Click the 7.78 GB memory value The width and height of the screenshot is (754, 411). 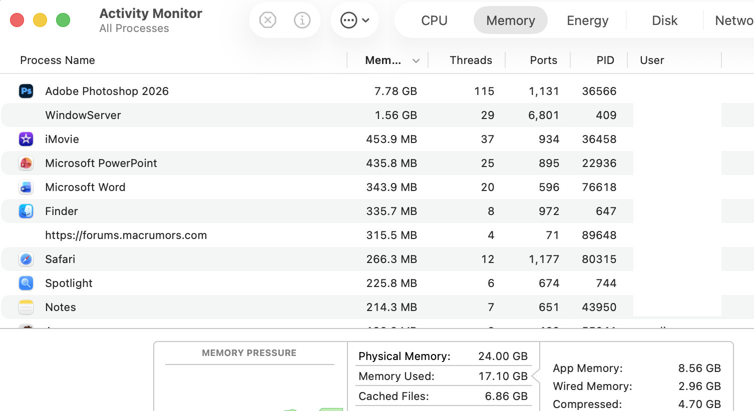point(396,91)
